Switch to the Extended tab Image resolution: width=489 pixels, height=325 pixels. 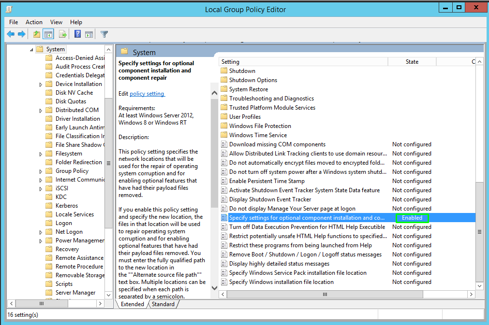coord(132,304)
